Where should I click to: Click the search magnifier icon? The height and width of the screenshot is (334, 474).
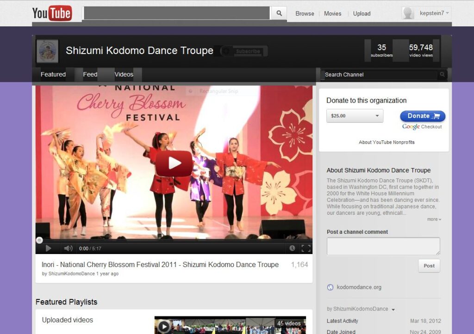click(x=279, y=13)
